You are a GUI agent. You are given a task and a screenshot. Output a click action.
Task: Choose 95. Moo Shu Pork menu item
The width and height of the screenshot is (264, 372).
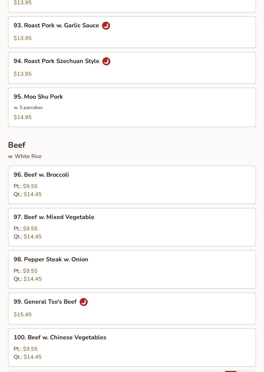point(132,107)
